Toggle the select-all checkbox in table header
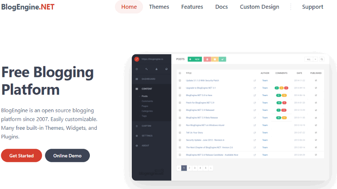Viewport: 337px width, 189px height. click(x=180, y=73)
